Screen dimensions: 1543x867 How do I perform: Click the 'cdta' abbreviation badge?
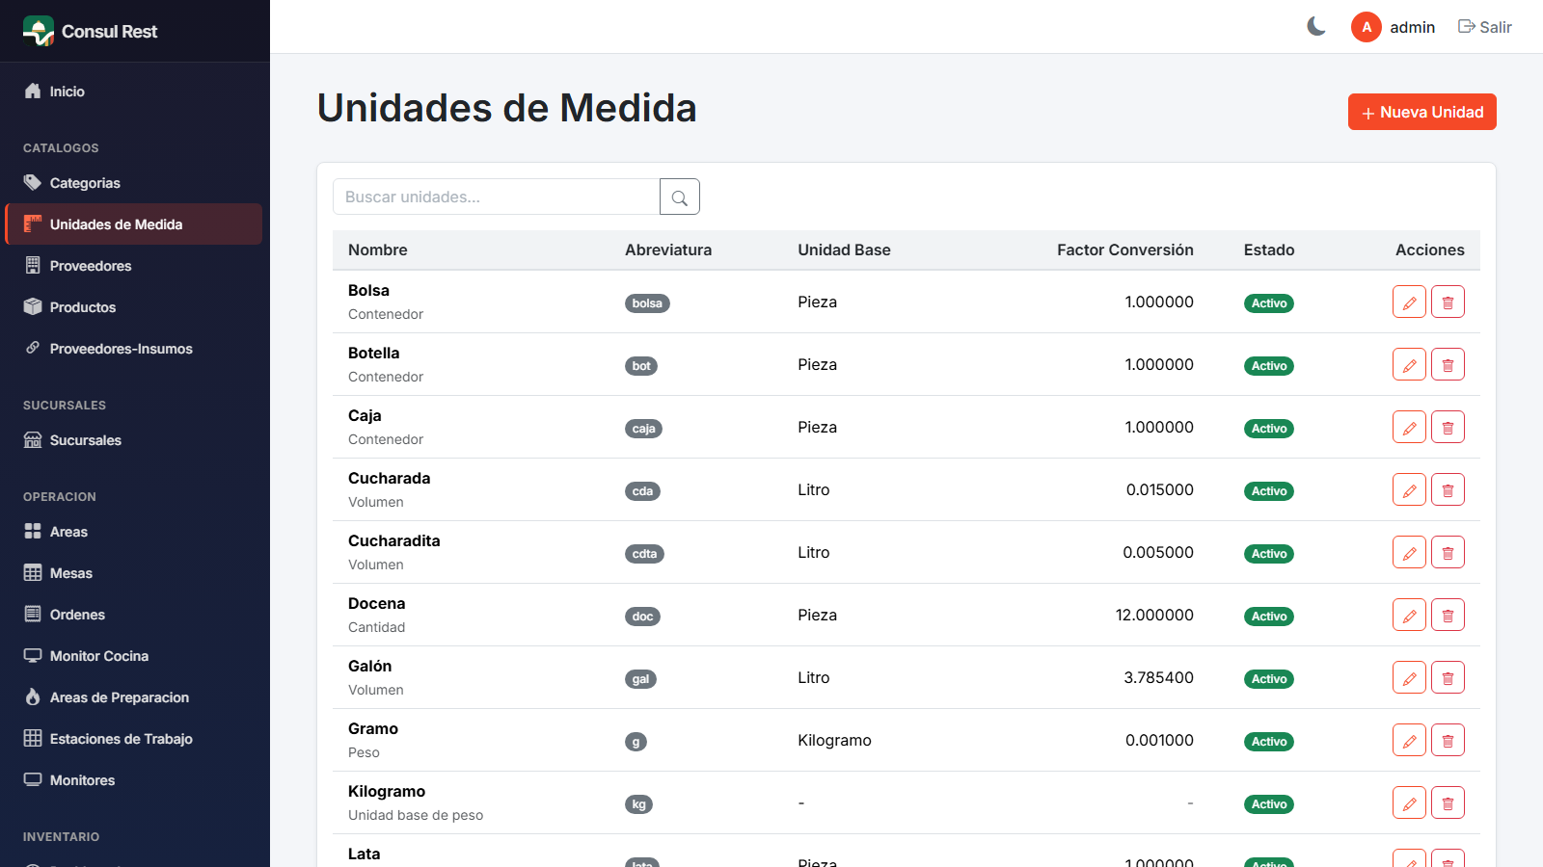(644, 554)
